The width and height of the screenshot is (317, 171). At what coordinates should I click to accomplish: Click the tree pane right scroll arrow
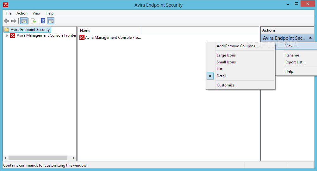click(x=73, y=158)
